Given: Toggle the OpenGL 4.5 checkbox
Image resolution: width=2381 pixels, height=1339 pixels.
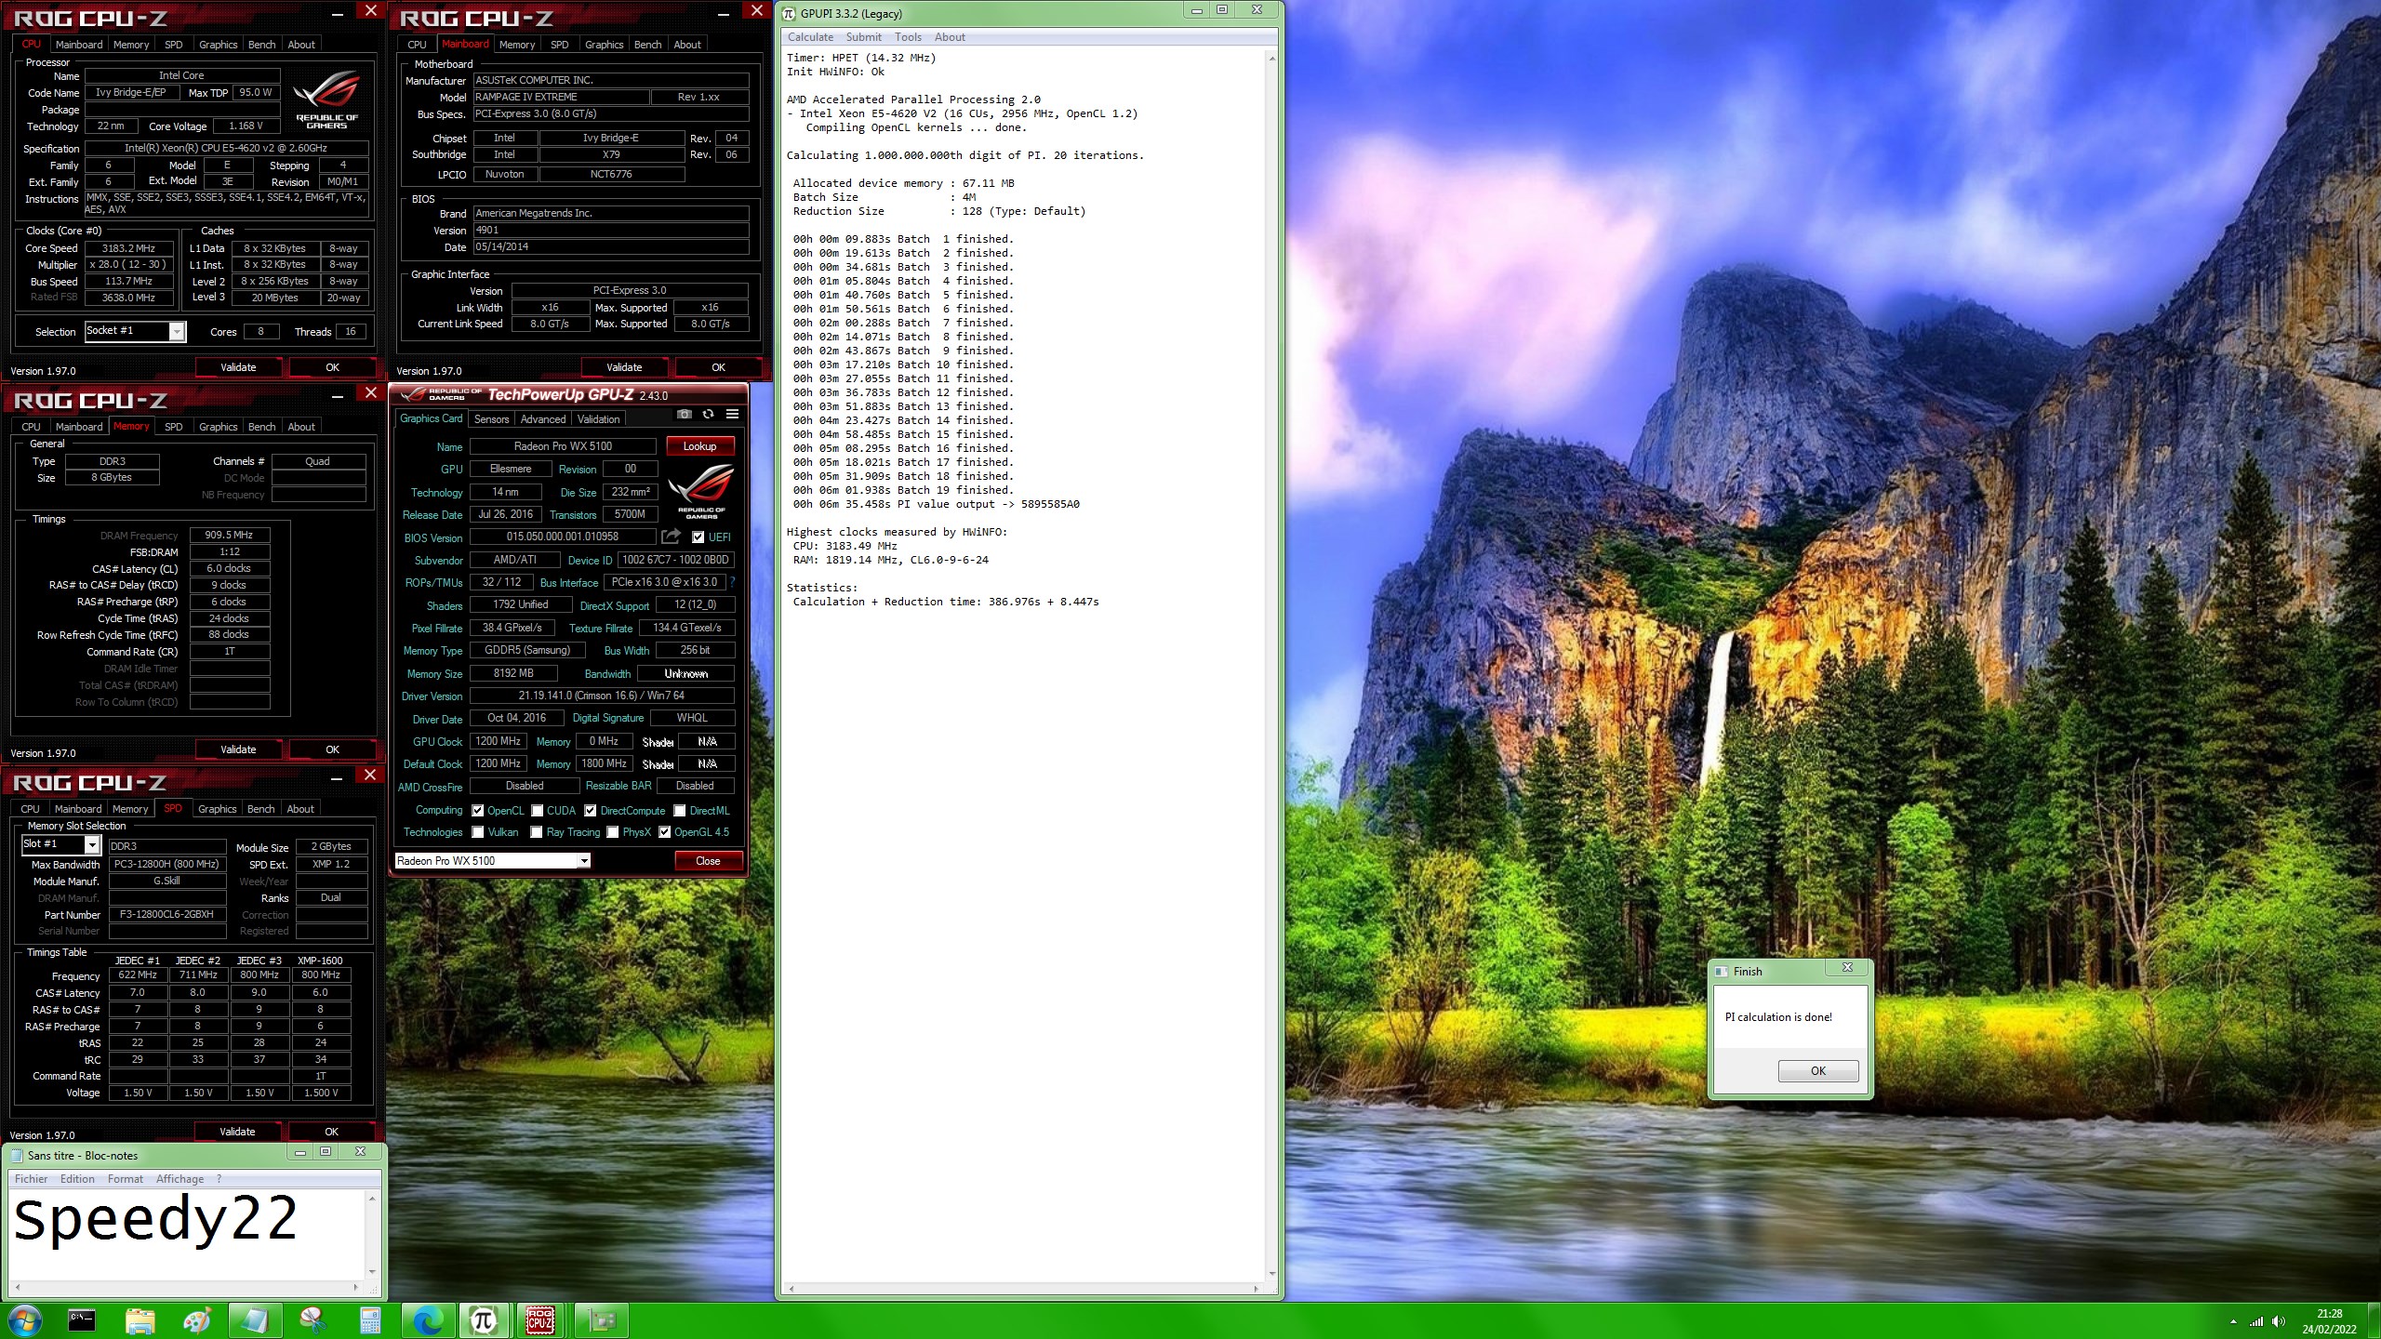Looking at the screenshot, I should click(665, 832).
